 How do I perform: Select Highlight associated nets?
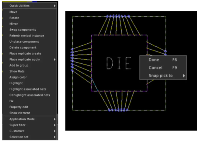30,89
